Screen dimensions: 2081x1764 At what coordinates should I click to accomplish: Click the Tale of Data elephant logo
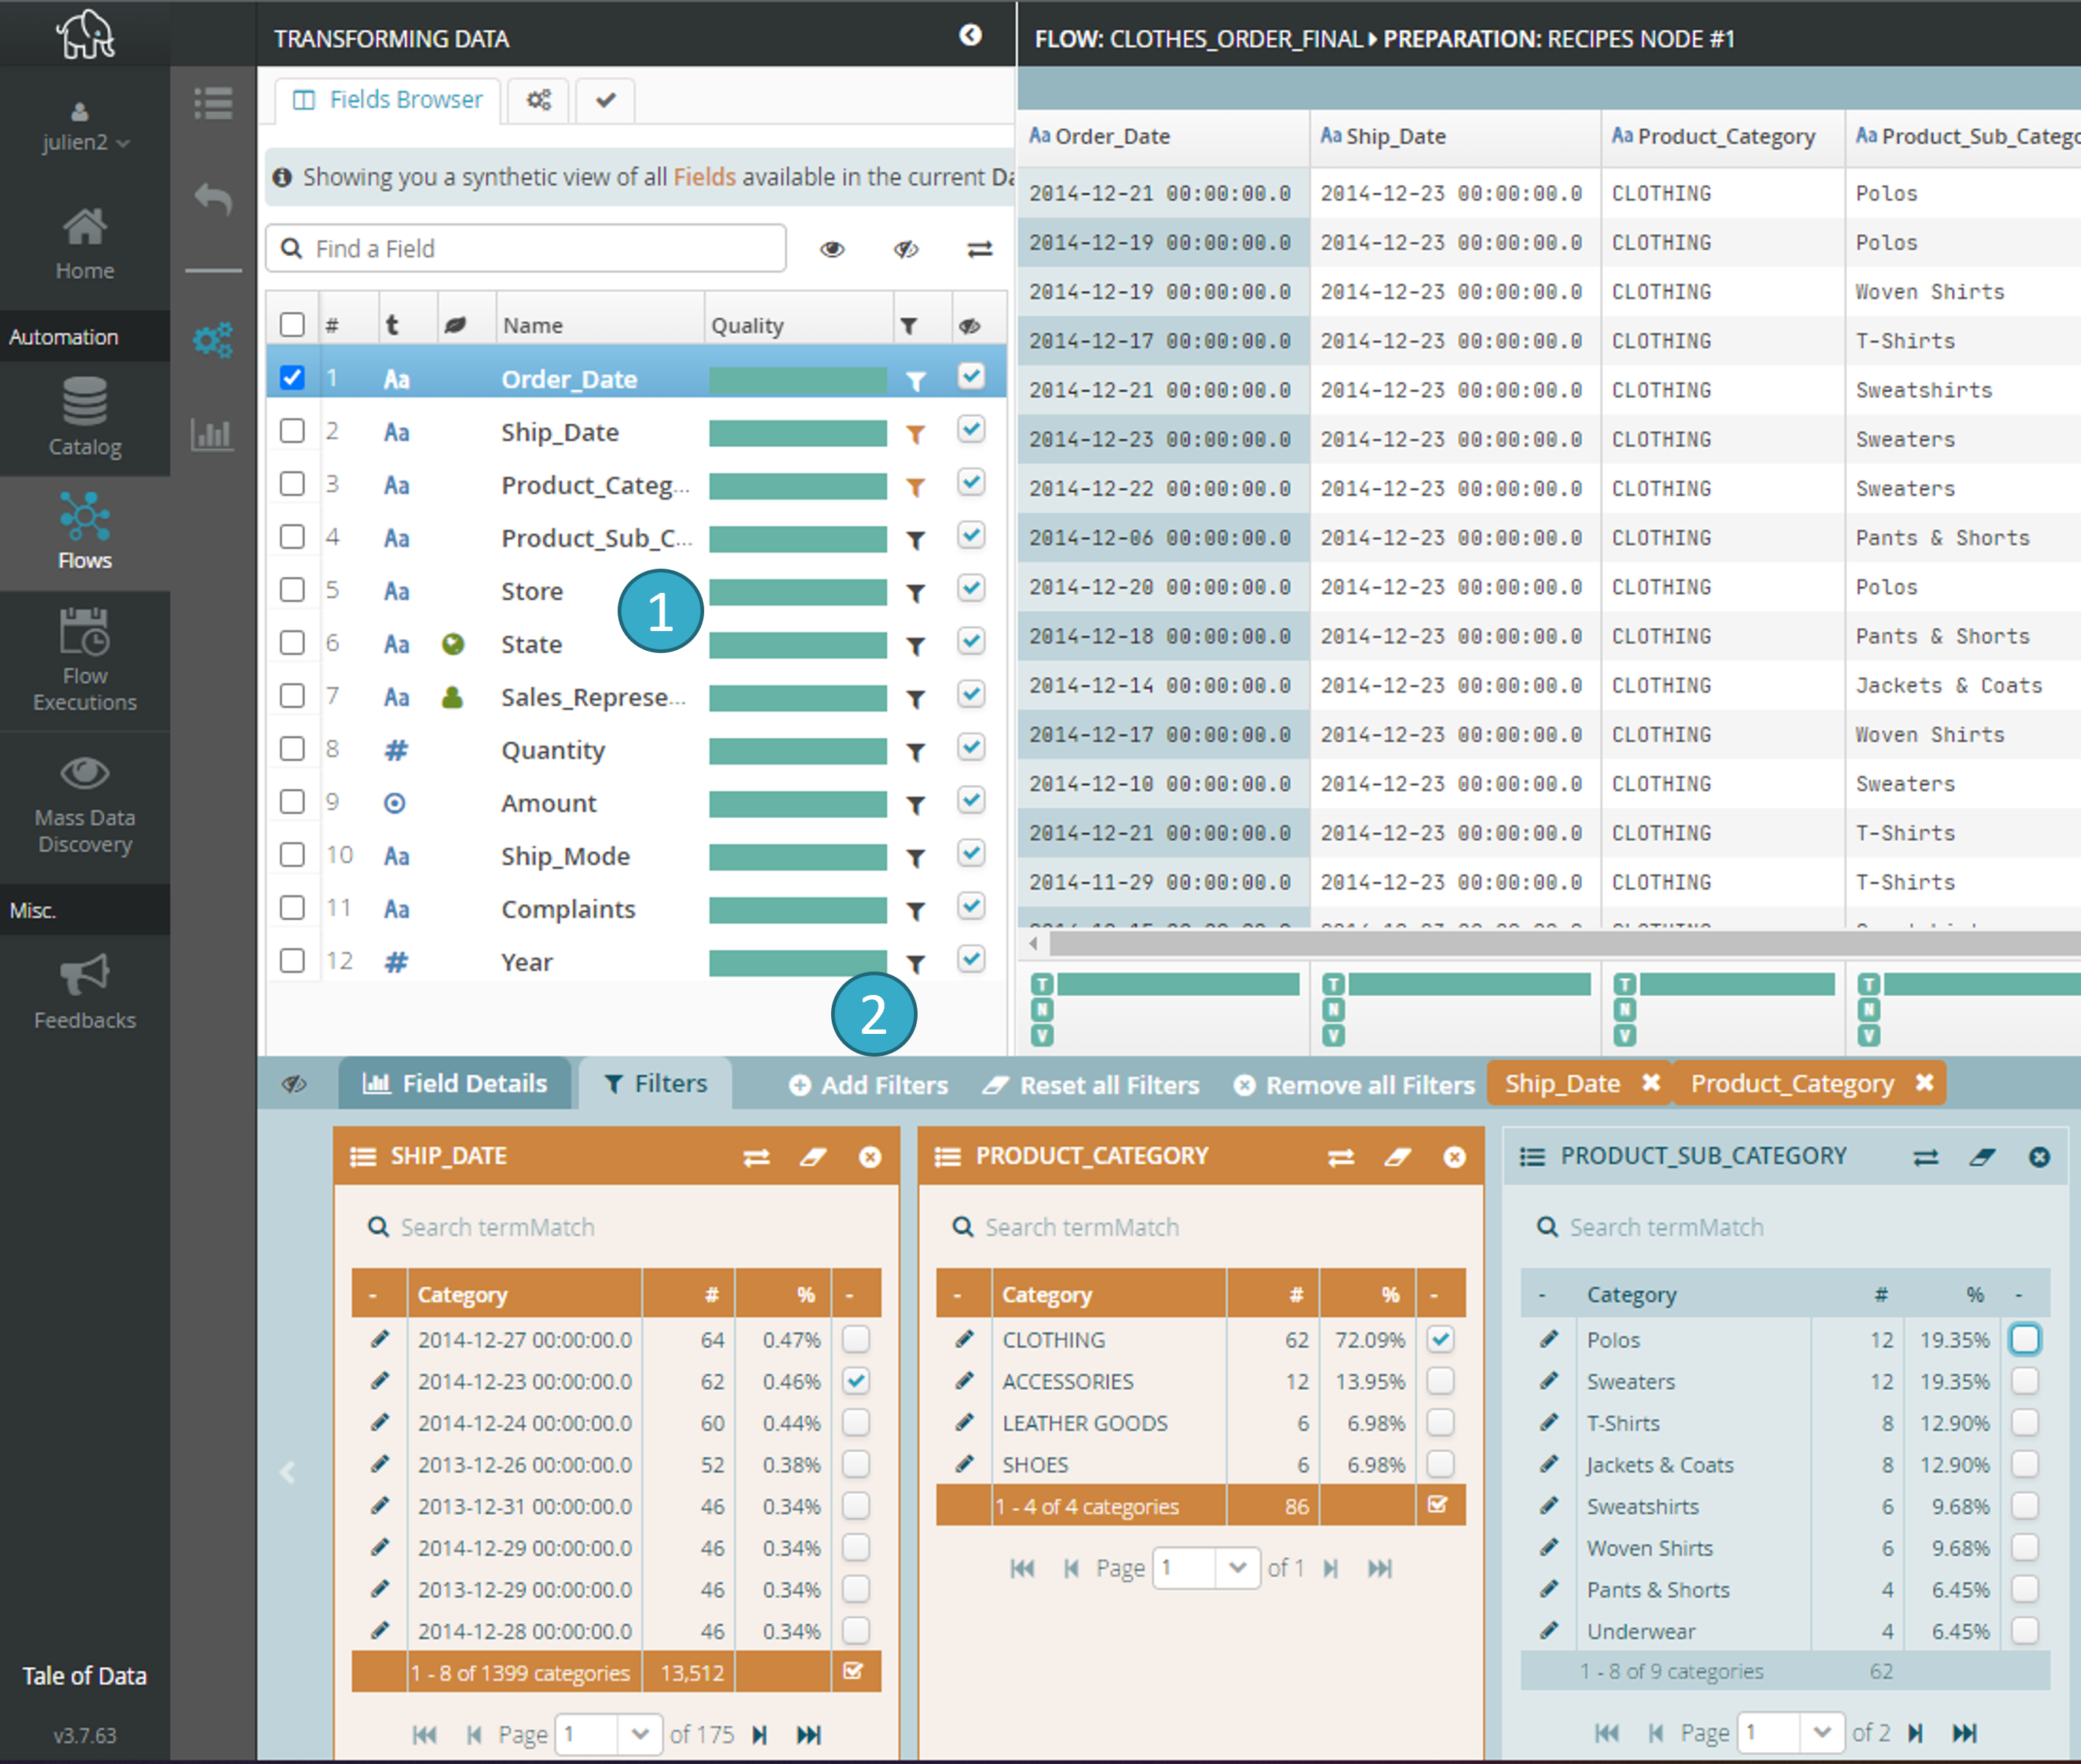pos(85,35)
